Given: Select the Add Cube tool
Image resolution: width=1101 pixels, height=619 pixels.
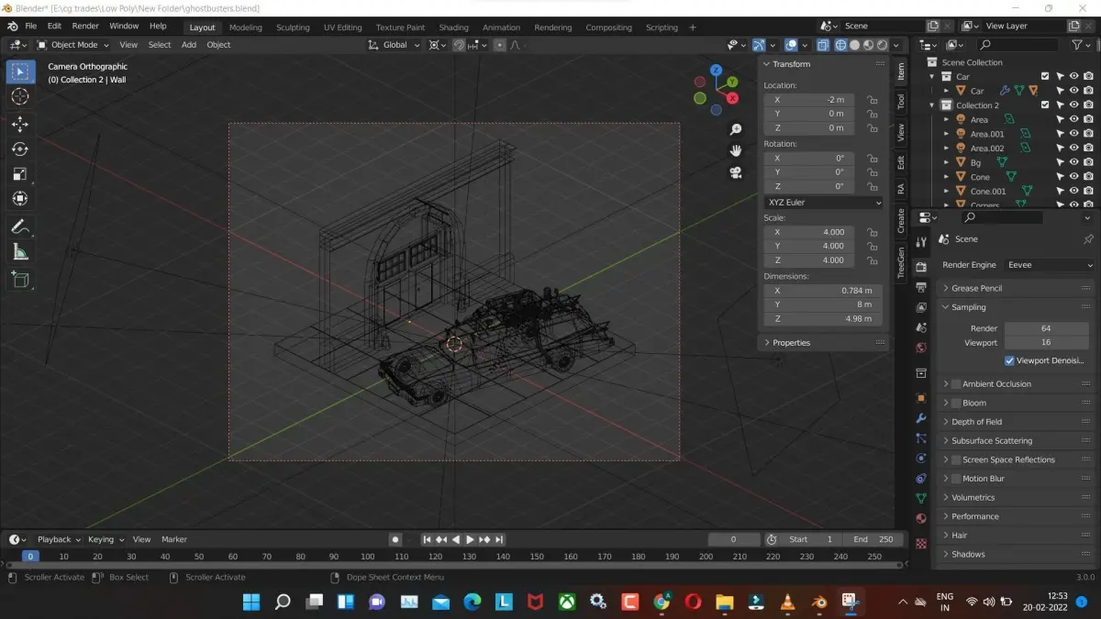Looking at the screenshot, I should 20,279.
